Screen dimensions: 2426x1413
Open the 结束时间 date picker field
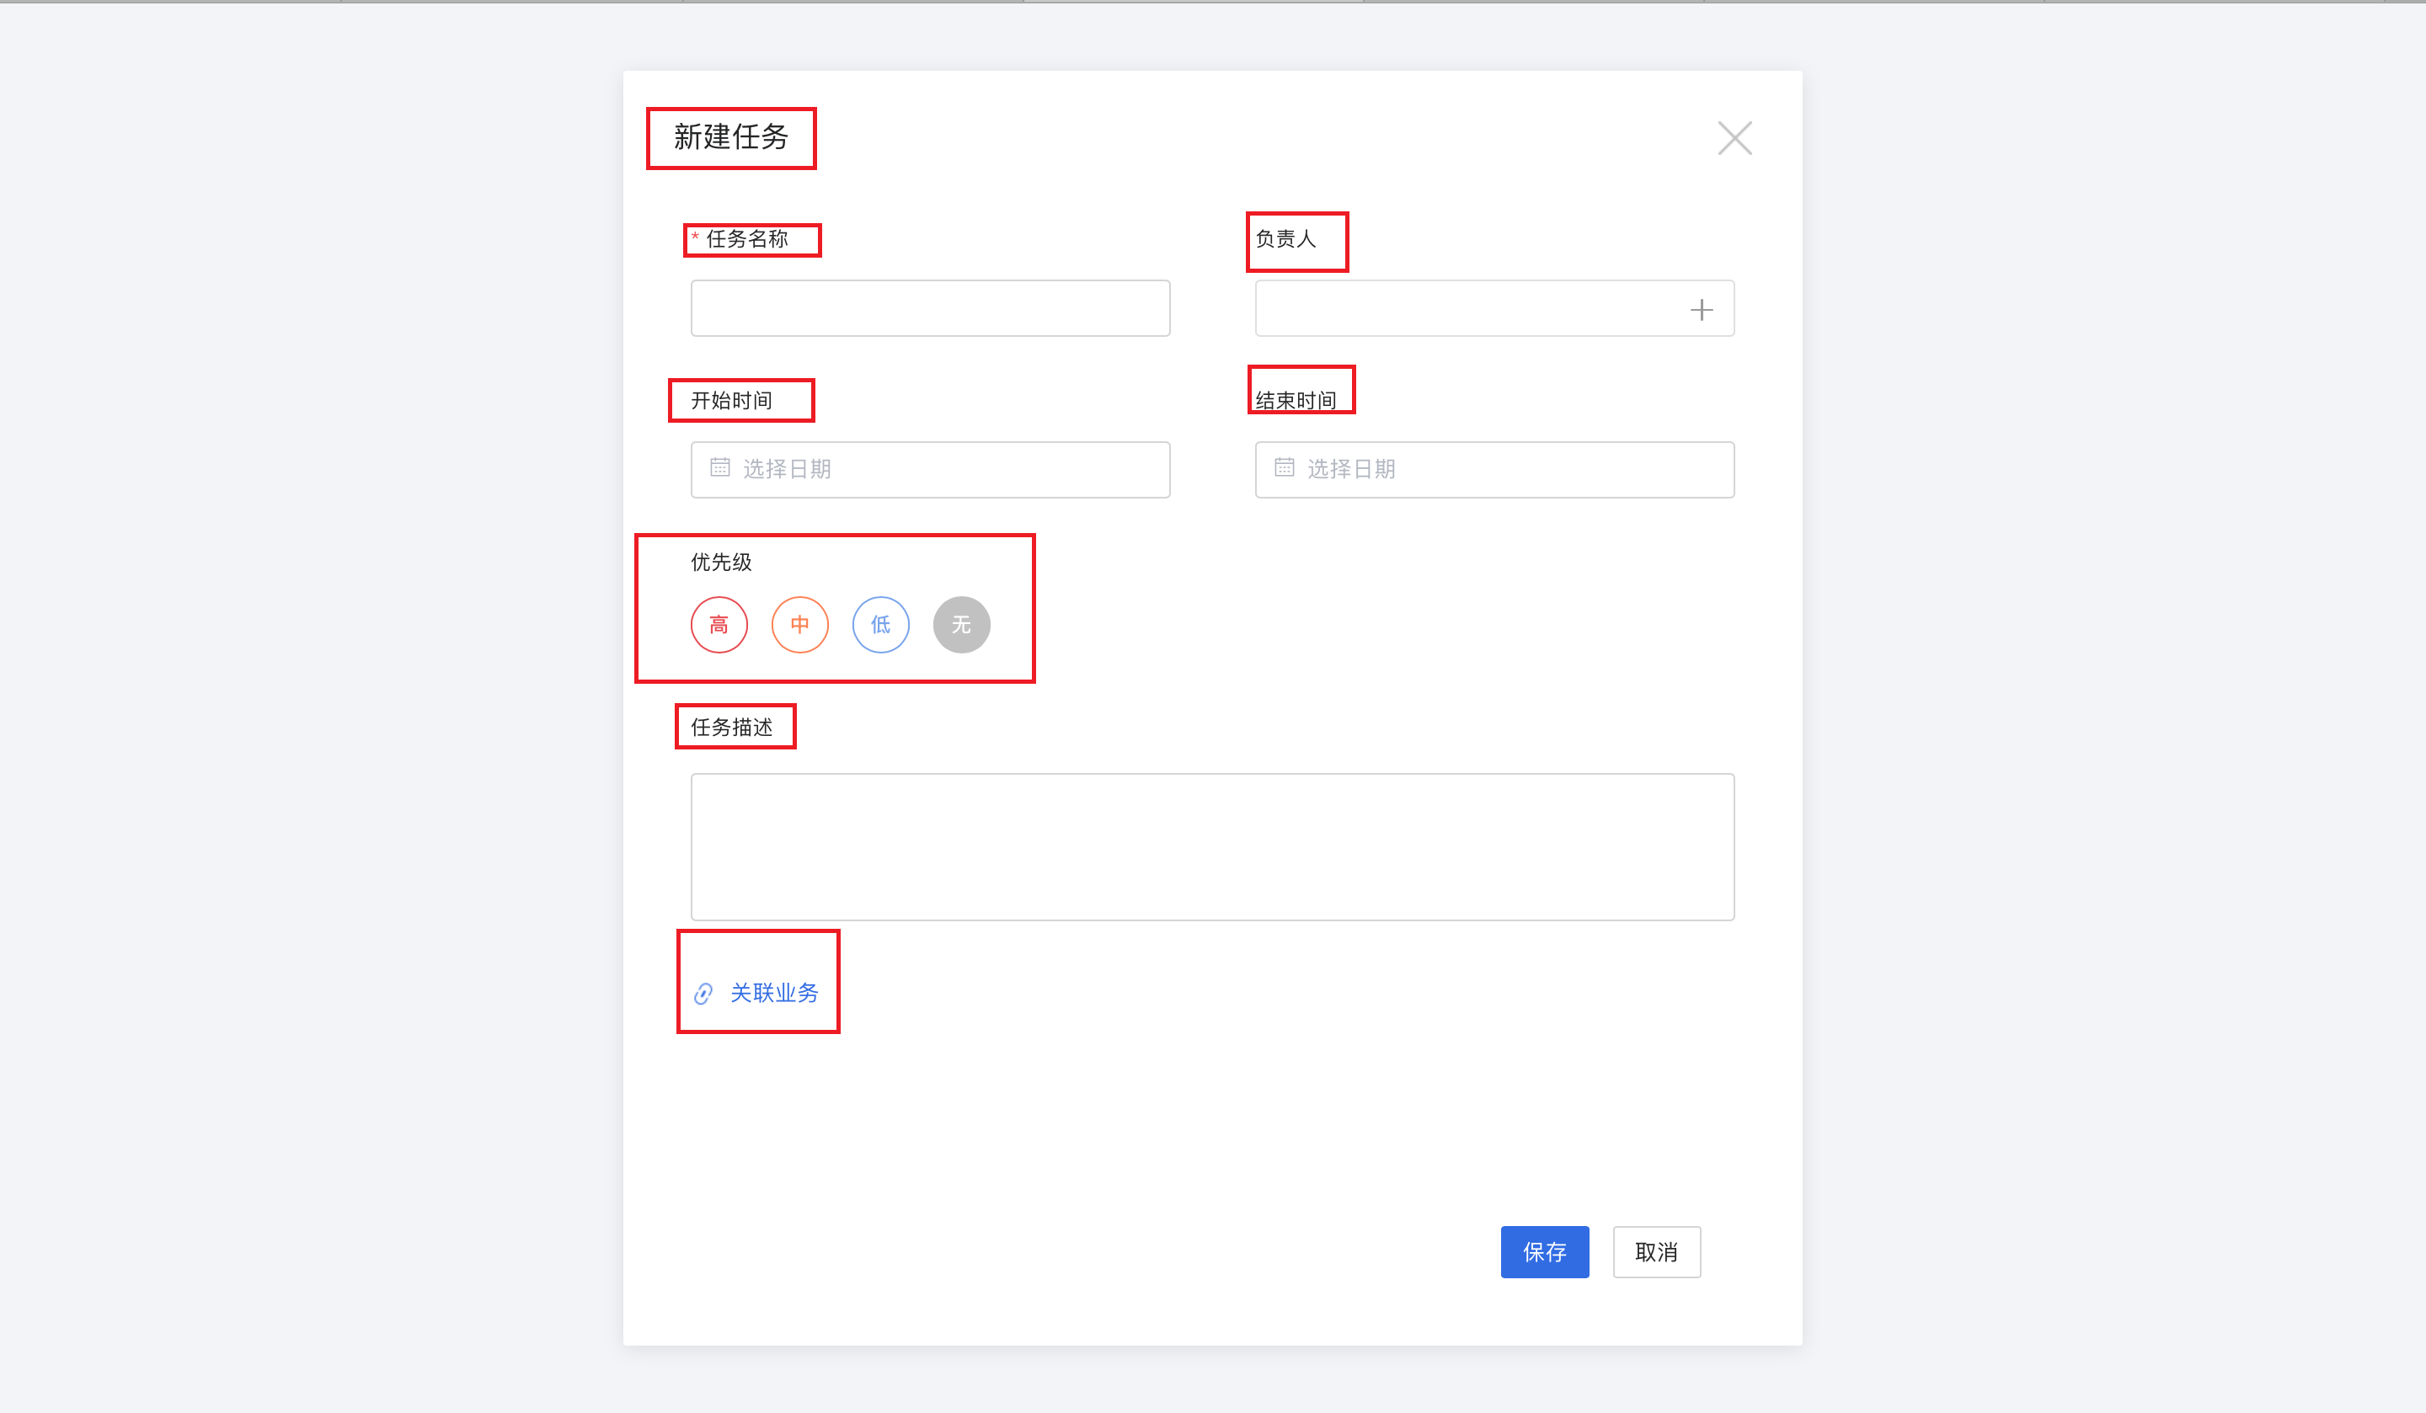pyautogui.click(x=1494, y=470)
